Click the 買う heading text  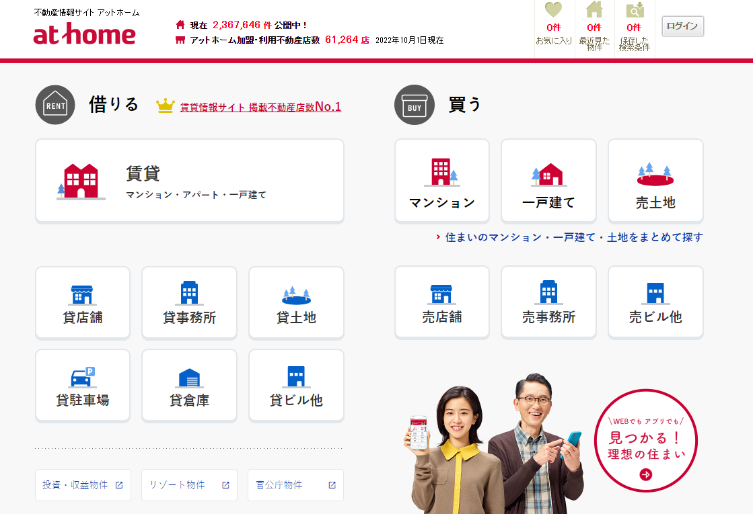pos(464,105)
